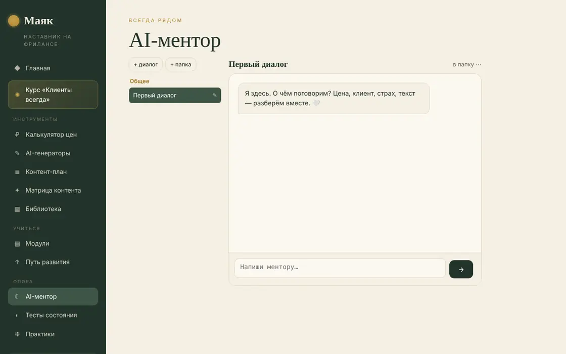Click the lines icon beside Контент-план

17,172
